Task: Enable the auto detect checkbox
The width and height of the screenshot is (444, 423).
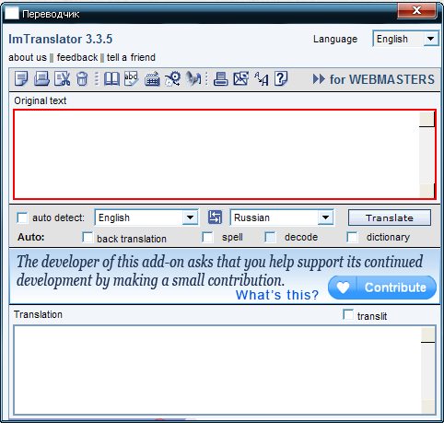Action: point(22,217)
